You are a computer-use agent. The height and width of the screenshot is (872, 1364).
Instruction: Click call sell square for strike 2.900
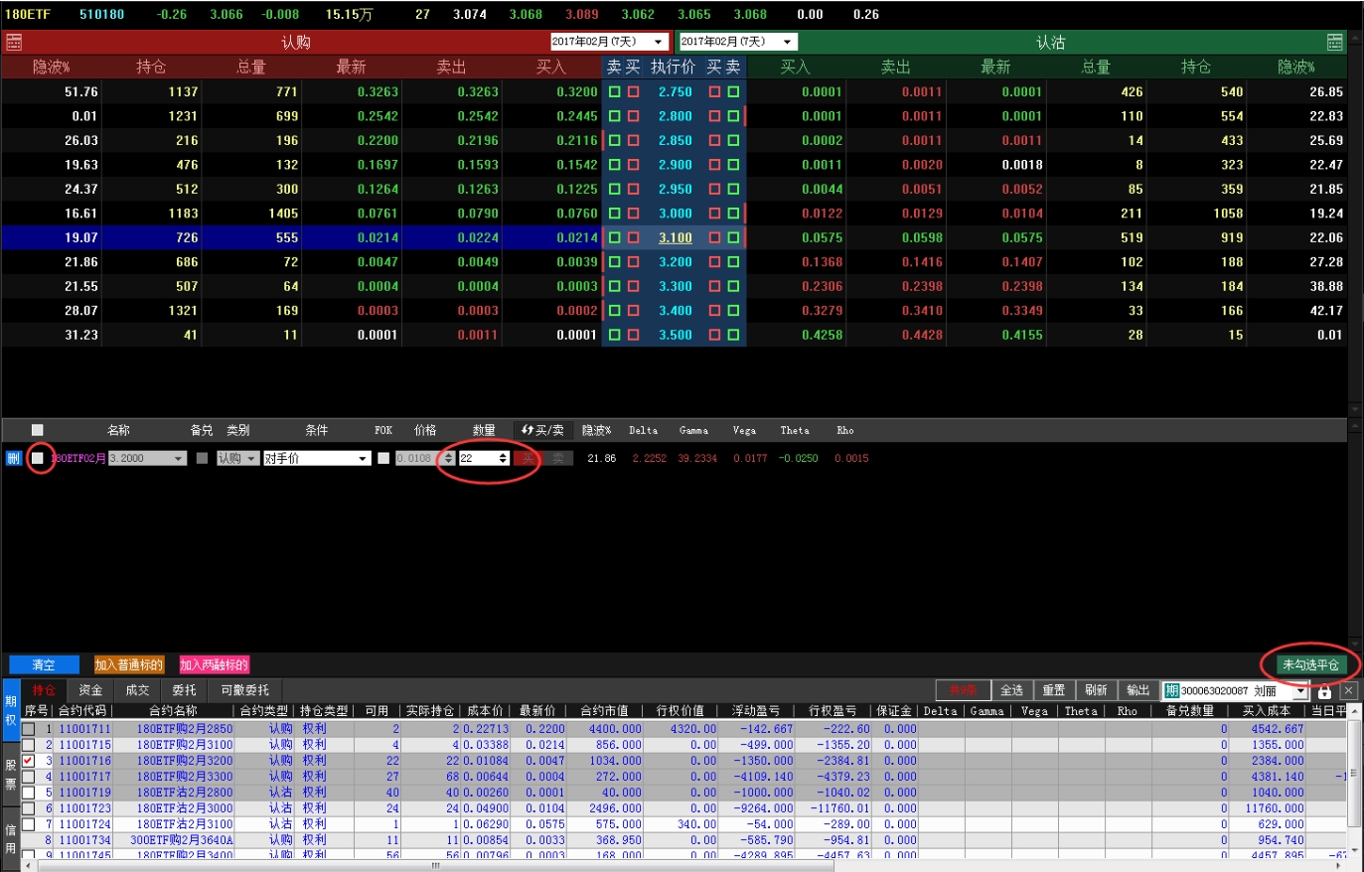point(615,165)
